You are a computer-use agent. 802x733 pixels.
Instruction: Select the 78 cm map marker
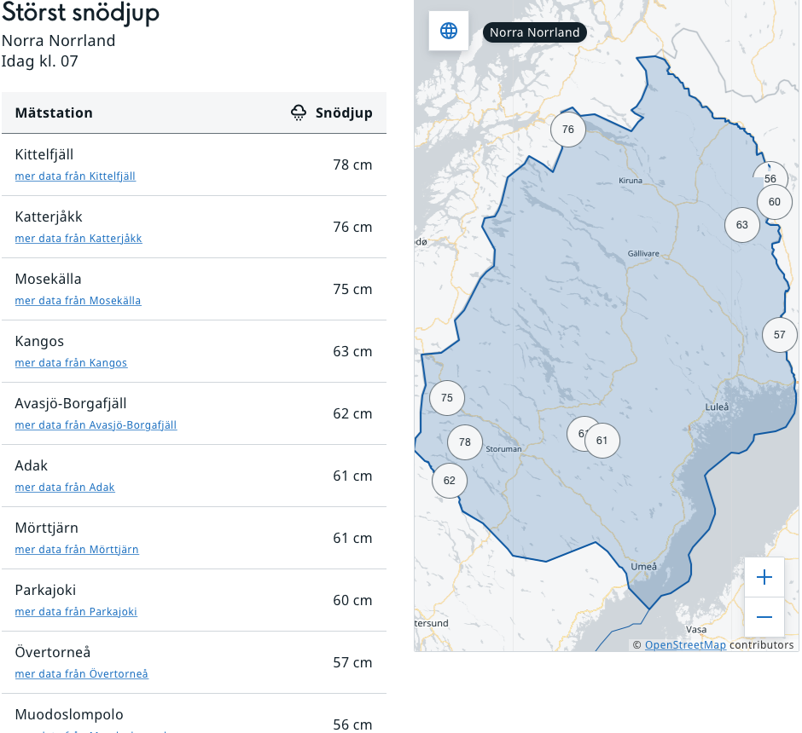click(464, 442)
